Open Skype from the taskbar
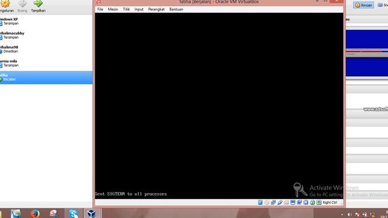 73,213
